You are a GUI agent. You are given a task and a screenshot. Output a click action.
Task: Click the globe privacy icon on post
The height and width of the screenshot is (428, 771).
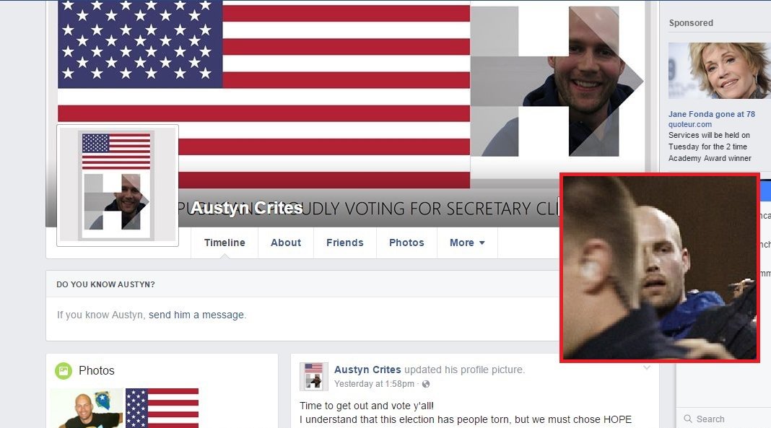[x=426, y=384]
